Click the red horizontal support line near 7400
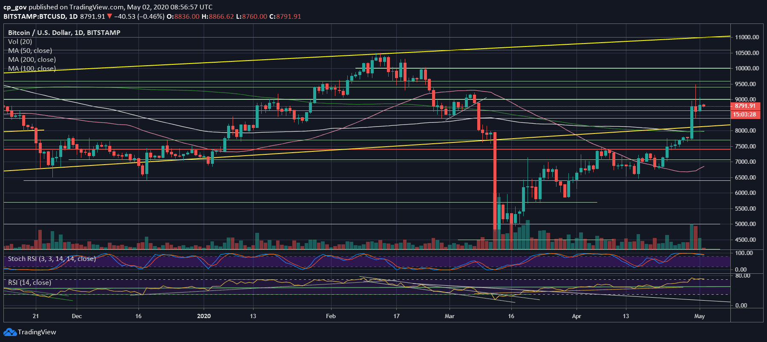The image size is (767, 342). [x=366, y=149]
